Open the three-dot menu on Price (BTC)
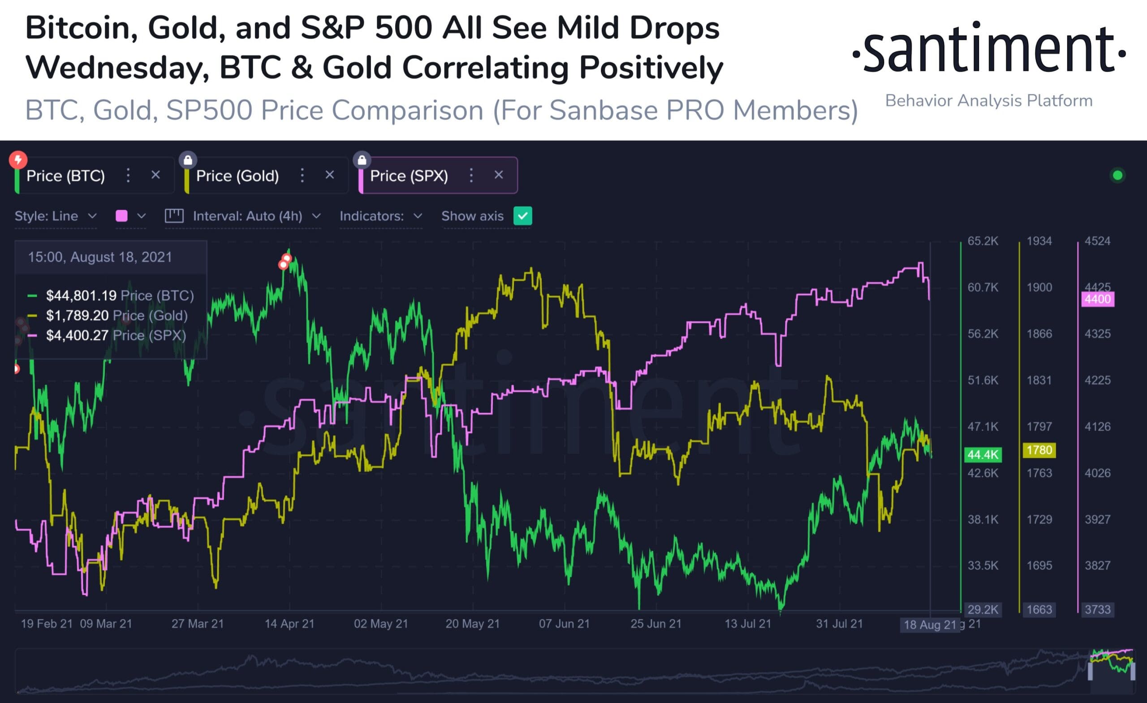This screenshot has height=703, width=1147. (128, 176)
